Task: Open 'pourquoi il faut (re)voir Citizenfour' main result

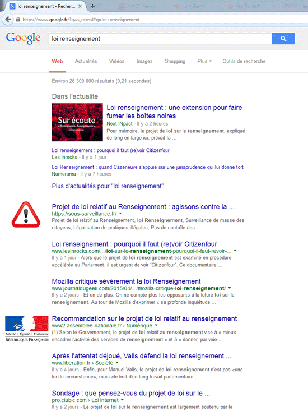Action: (134, 244)
